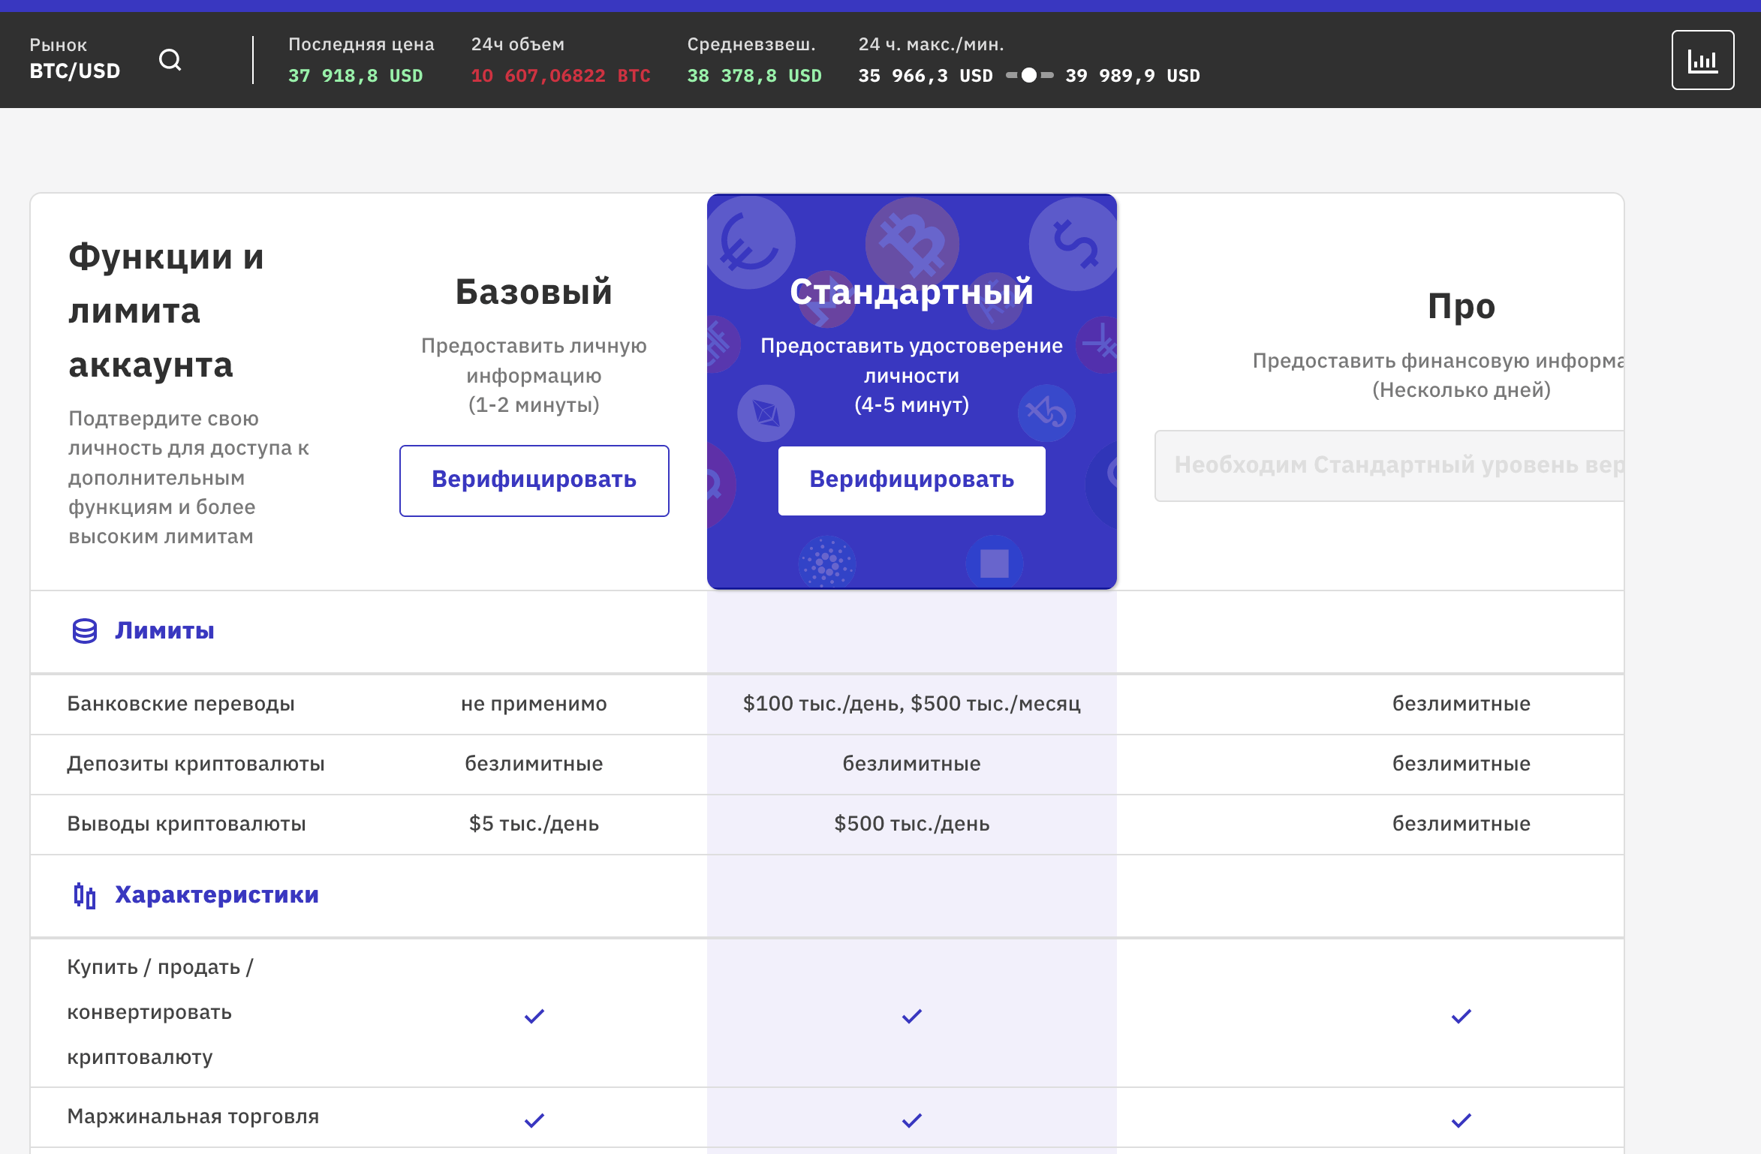This screenshot has height=1154, width=1761.
Task: Open the chart view icon button
Action: (1702, 60)
